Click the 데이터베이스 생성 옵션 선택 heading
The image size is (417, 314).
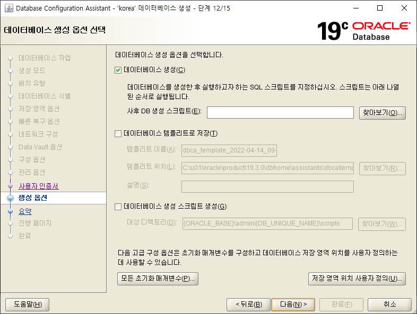(55, 30)
